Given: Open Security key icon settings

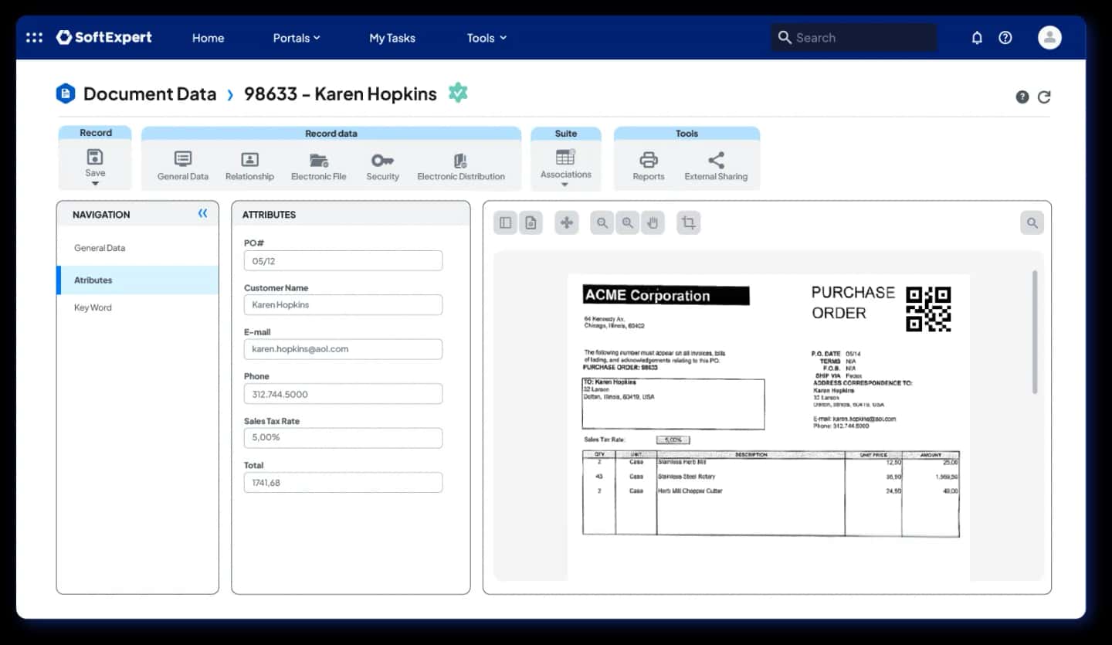Looking at the screenshot, I should point(382,161).
